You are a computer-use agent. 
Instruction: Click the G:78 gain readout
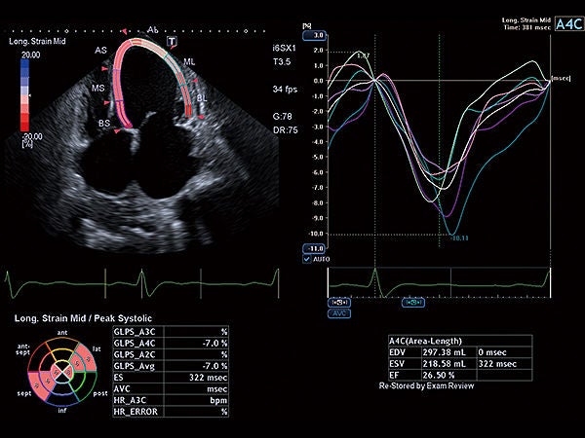(282, 117)
